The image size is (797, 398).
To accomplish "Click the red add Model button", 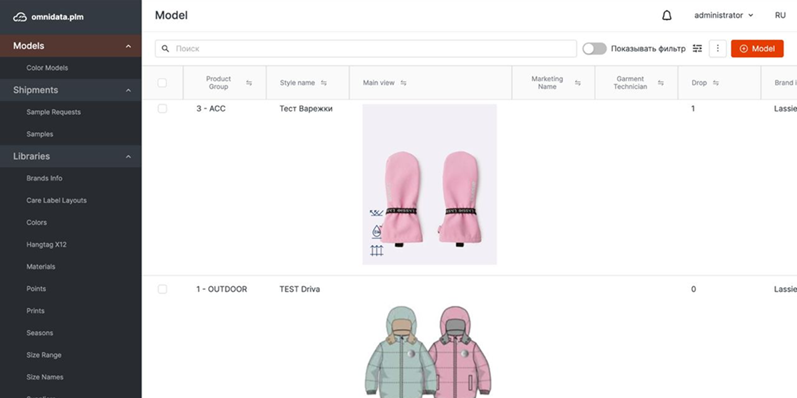I will 756,48.
